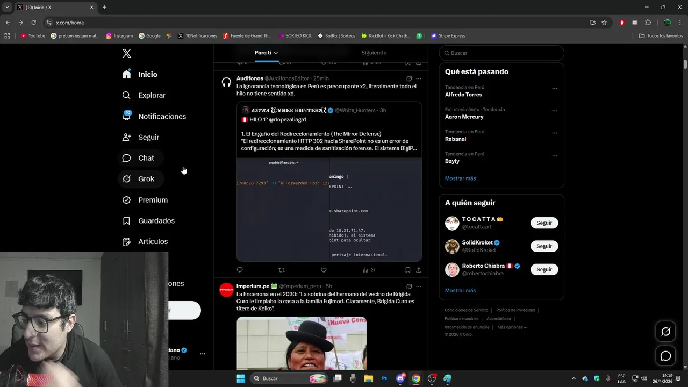Open File Explorer from taskbar

coord(369,378)
